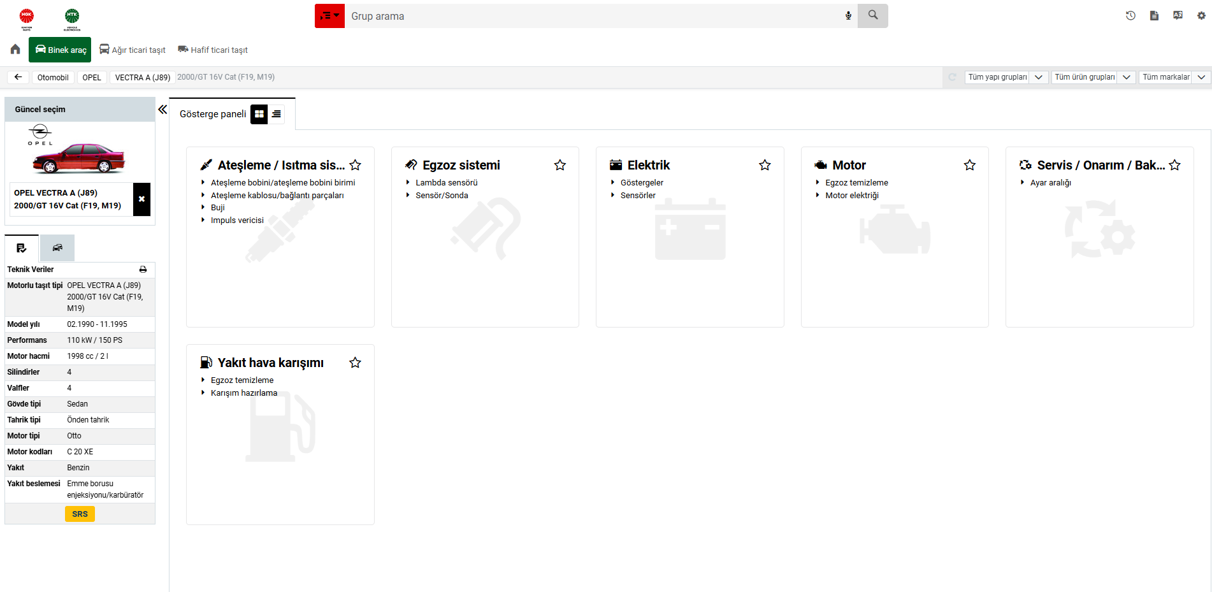1212x592 pixels.
Task: Open the red search type selector
Action: (x=329, y=16)
